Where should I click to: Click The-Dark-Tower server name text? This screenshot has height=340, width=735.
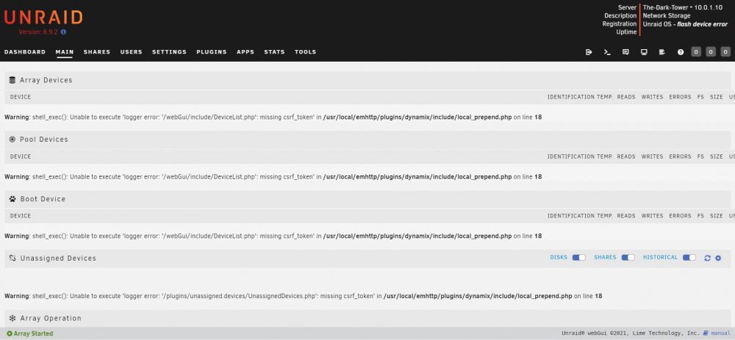pyautogui.click(x=664, y=7)
